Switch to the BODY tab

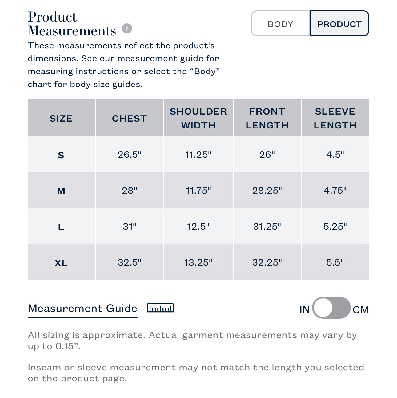tap(280, 24)
